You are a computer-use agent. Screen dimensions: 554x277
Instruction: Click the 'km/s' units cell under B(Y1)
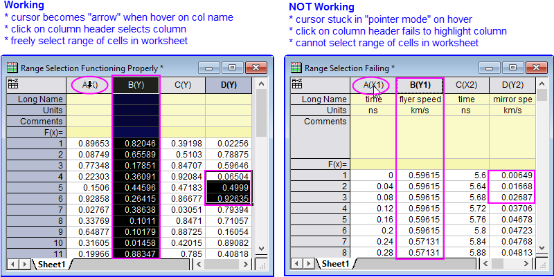(x=420, y=111)
